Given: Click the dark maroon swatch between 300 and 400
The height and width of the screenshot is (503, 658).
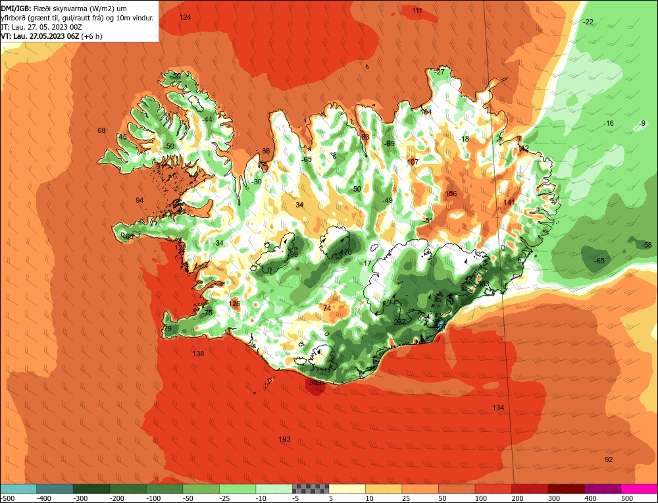Looking at the screenshot, I should (567, 489).
